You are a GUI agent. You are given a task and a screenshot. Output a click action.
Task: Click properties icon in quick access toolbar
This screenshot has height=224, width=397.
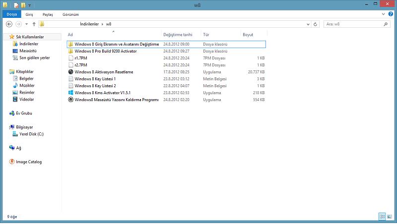coord(16,5)
